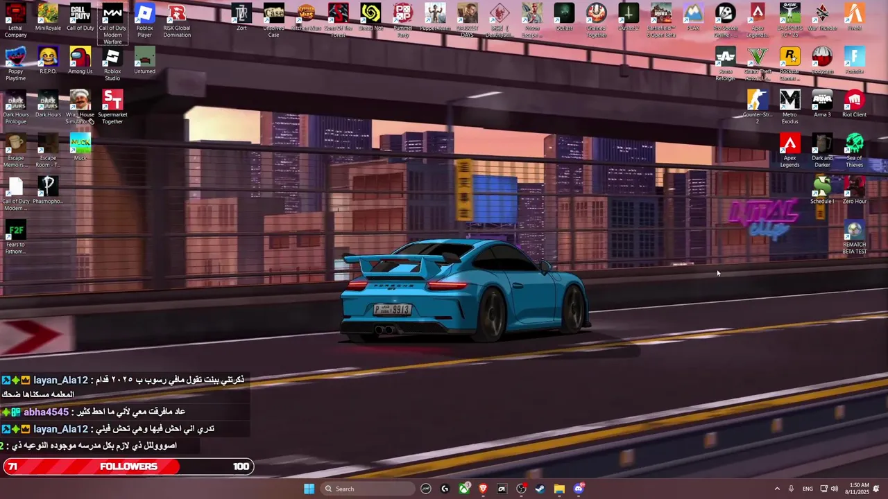Click chat username abha4545
The image size is (888, 499).
[46, 412]
